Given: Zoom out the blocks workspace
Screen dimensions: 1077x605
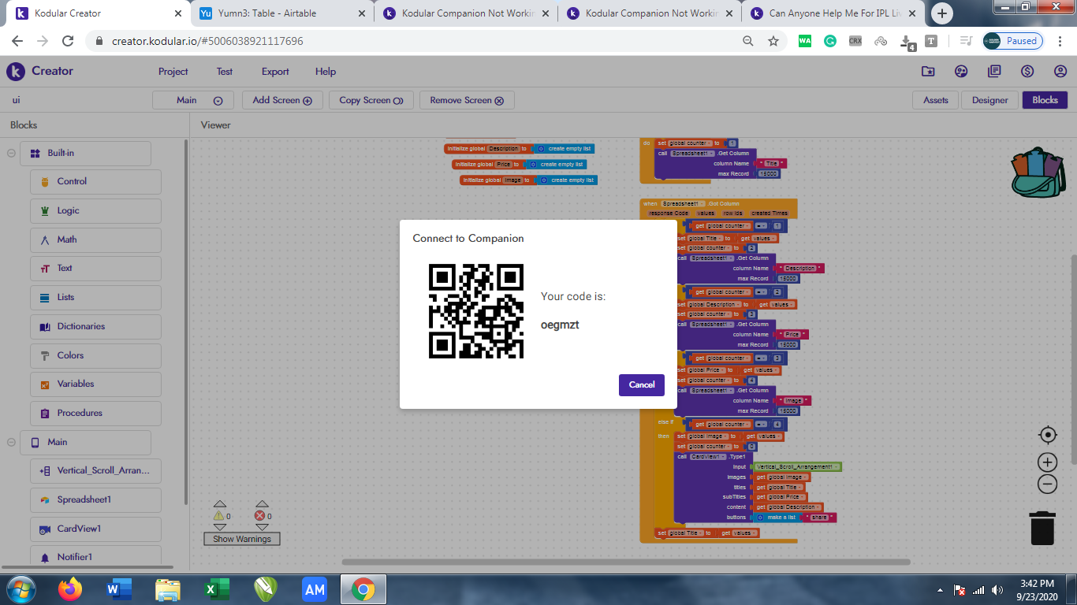Looking at the screenshot, I should (x=1047, y=484).
